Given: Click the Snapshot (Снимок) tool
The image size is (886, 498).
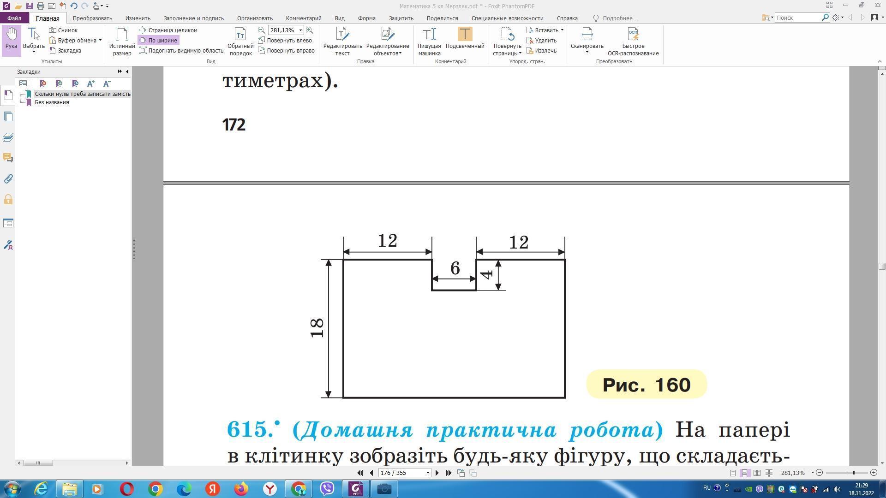Looking at the screenshot, I should coord(64,30).
